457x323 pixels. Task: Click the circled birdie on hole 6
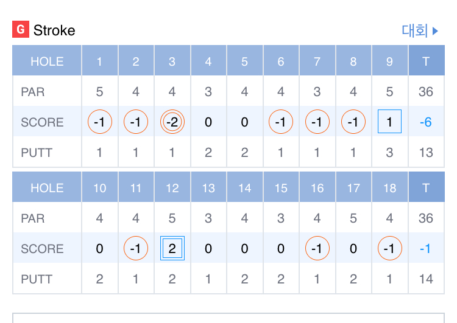(281, 122)
